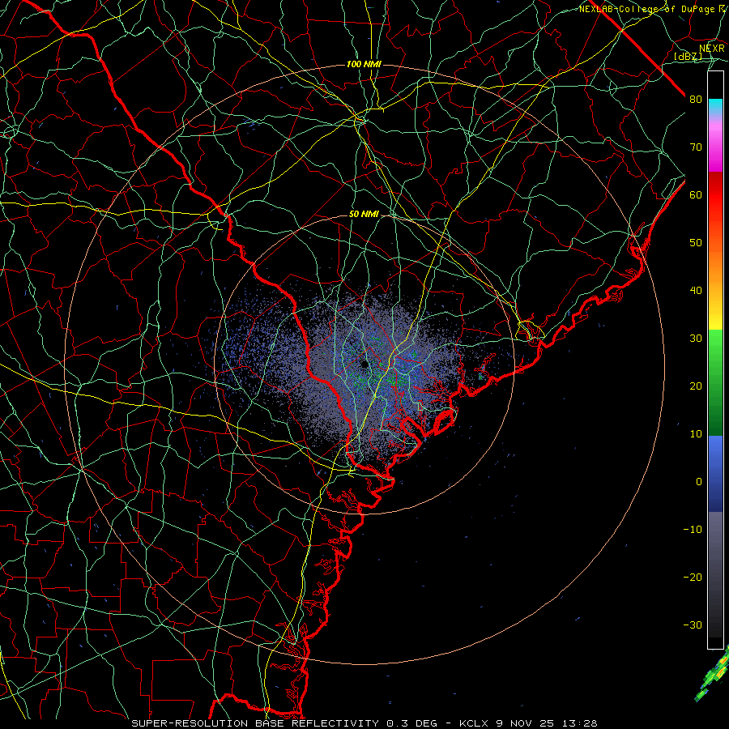Click the blue segment of the color bar
This screenshot has width=729, height=729.
click(715, 473)
